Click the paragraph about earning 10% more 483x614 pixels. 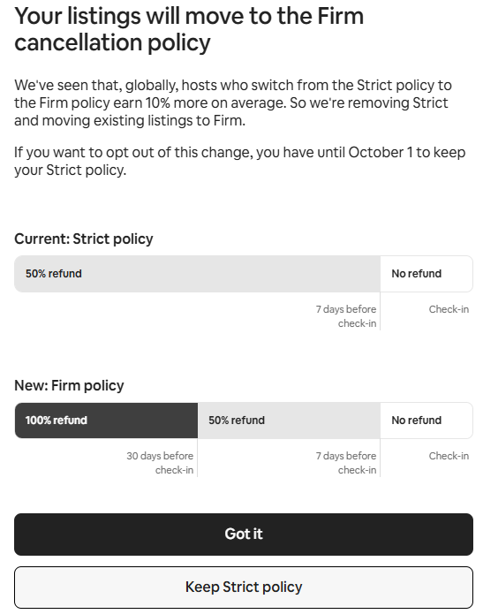tap(233, 102)
